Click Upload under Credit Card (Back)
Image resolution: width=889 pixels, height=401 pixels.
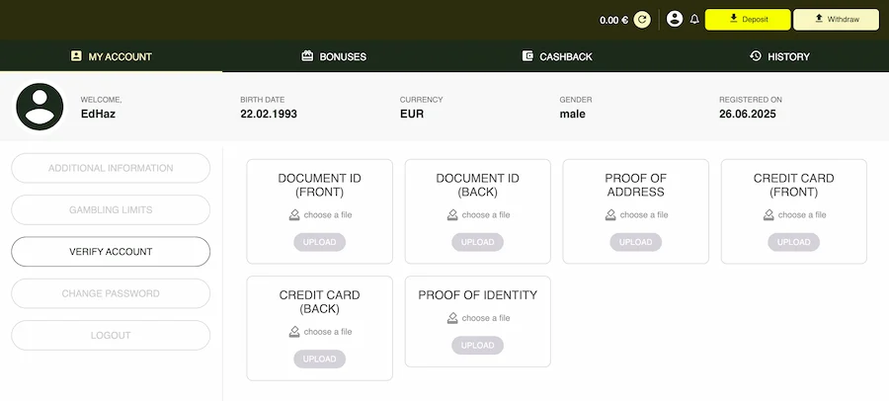pos(319,360)
